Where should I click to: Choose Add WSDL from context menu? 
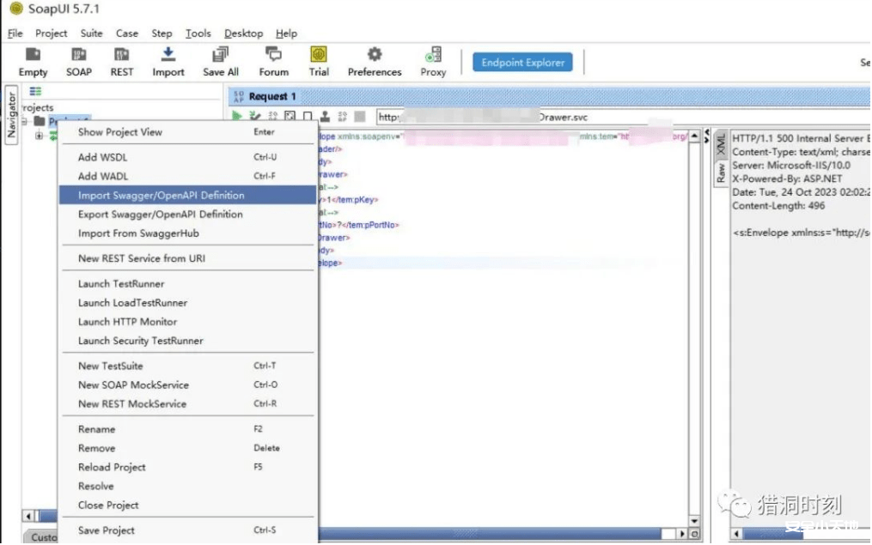point(102,157)
